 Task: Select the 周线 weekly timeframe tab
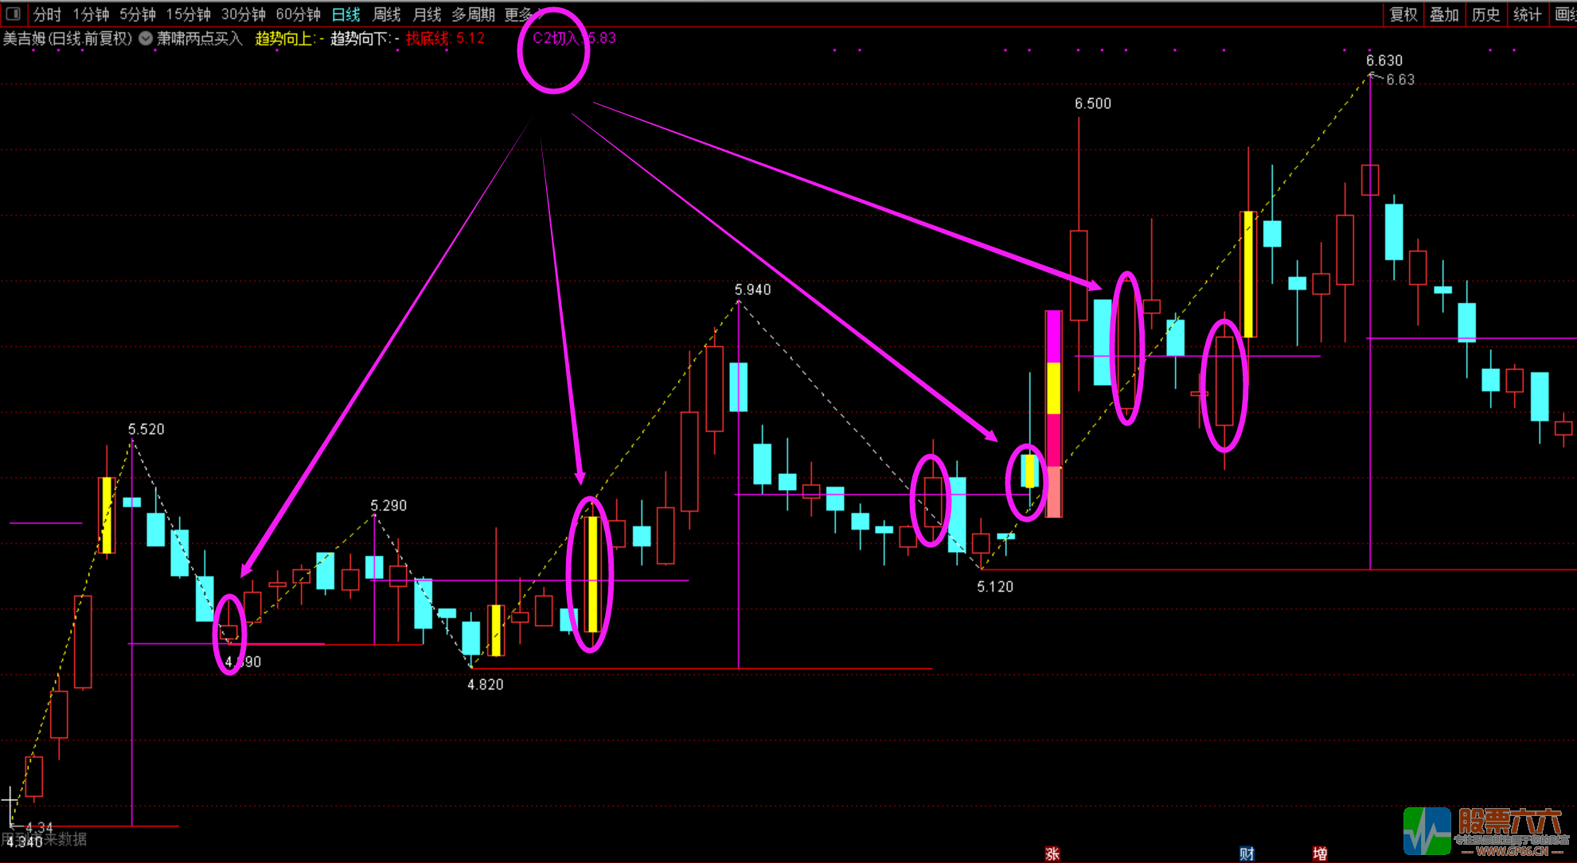(x=387, y=14)
